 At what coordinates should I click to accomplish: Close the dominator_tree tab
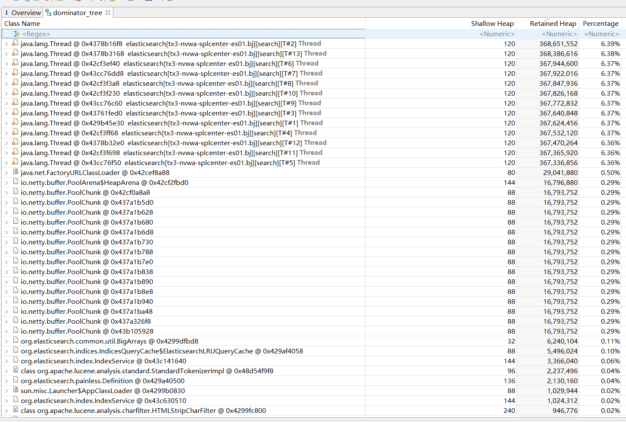[x=108, y=13]
